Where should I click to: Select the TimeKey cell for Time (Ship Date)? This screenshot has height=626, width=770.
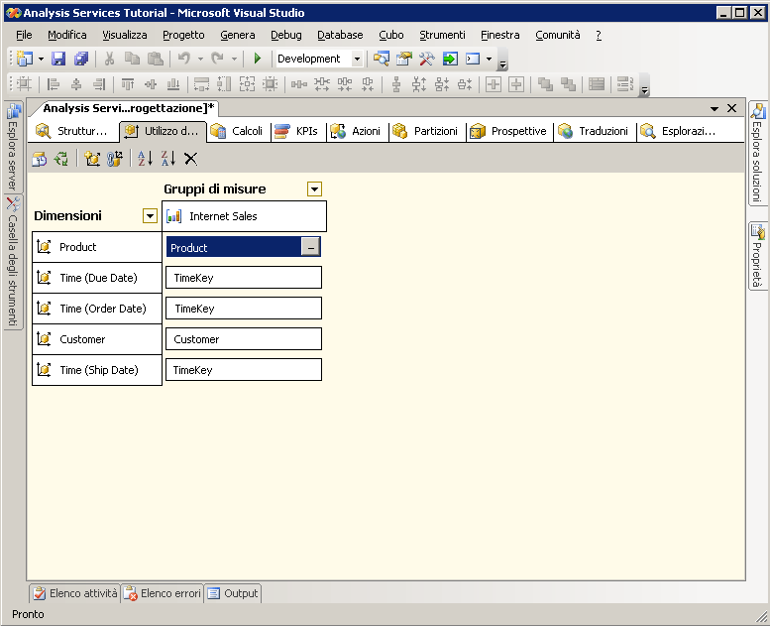point(244,370)
